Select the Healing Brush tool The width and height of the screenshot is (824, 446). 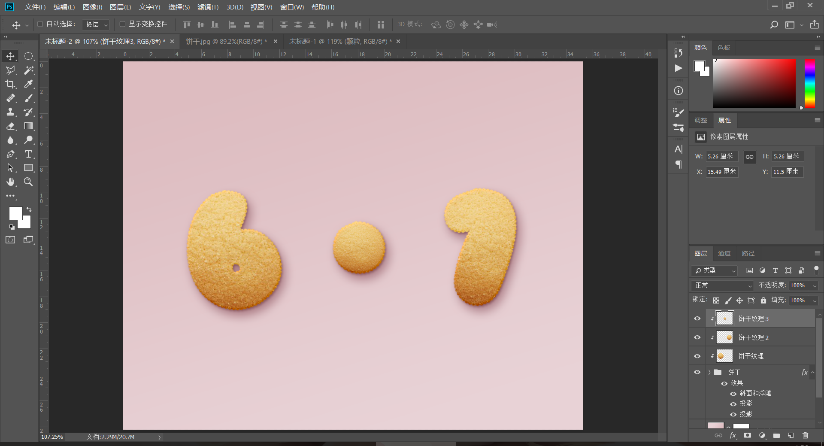(x=10, y=98)
